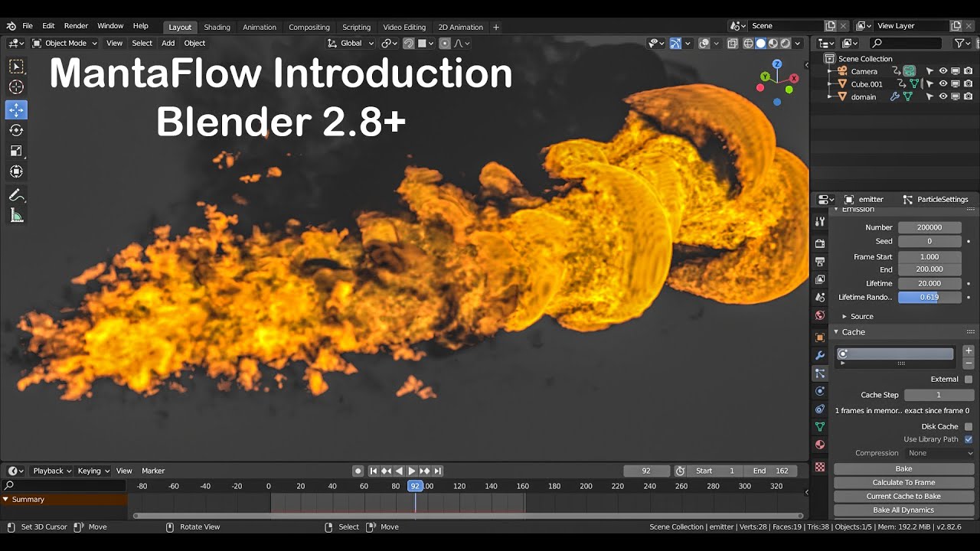Screen dimensions: 980x551
Task: Open the Render menu
Action: (x=76, y=26)
